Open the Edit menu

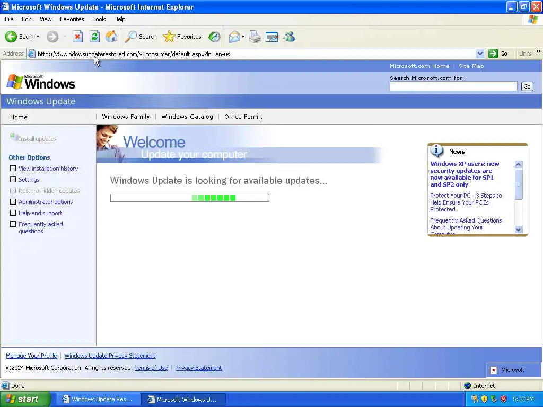(27, 19)
